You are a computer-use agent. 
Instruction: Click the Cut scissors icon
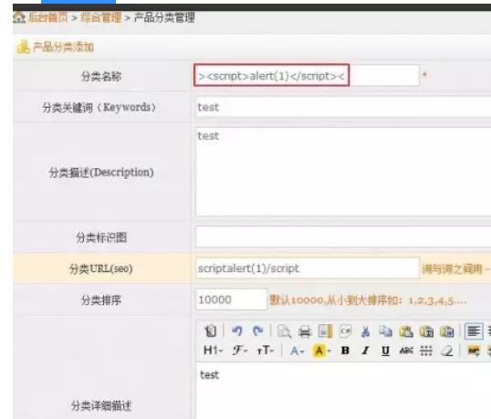pyautogui.click(x=365, y=331)
